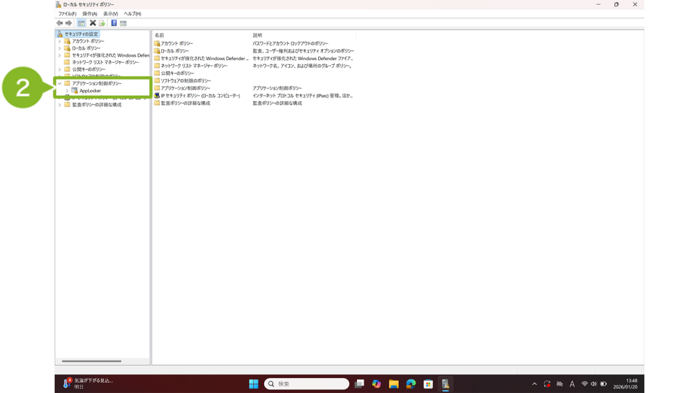Click the Forward arrow toolbar icon
Viewport: 699px width, 393px height.
click(69, 23)
